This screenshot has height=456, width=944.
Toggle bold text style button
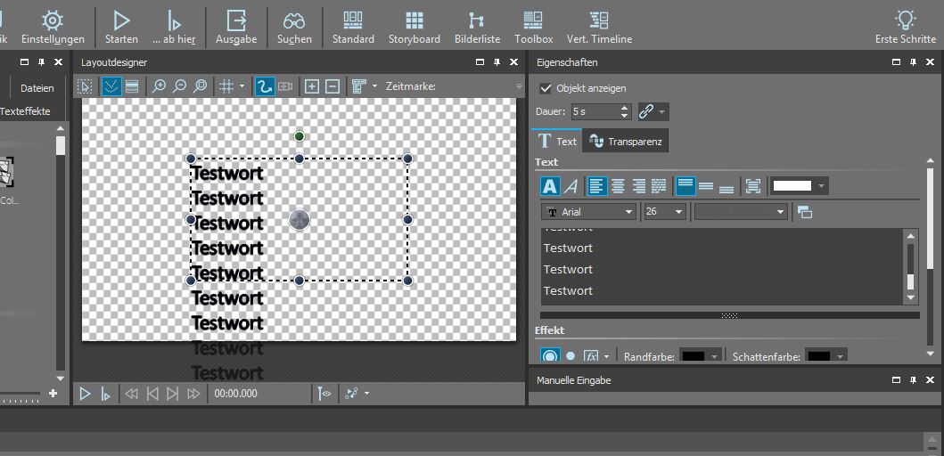[550, 186]
